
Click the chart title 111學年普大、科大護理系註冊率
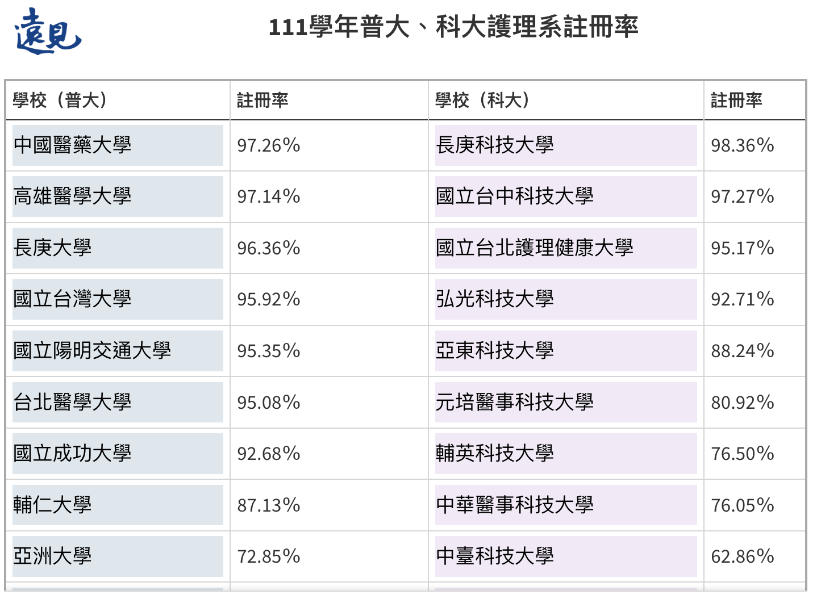point(453,27)
